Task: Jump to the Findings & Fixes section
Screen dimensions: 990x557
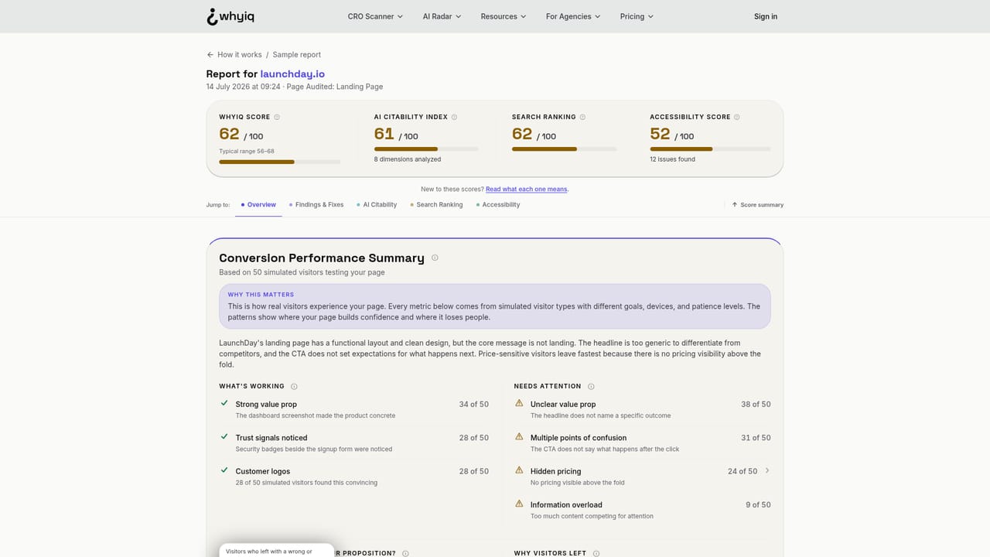Action: [x=316, y=205]
